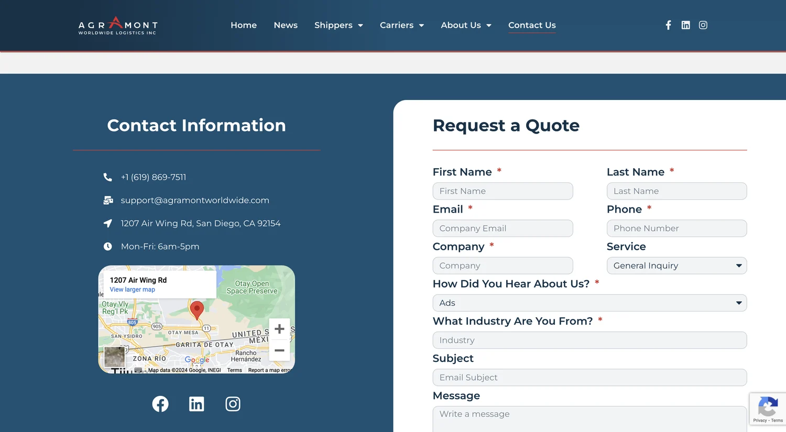Expand the Shippers dropdown menu
The width and height of the screenshot is (786, 432).
[339, 25]
